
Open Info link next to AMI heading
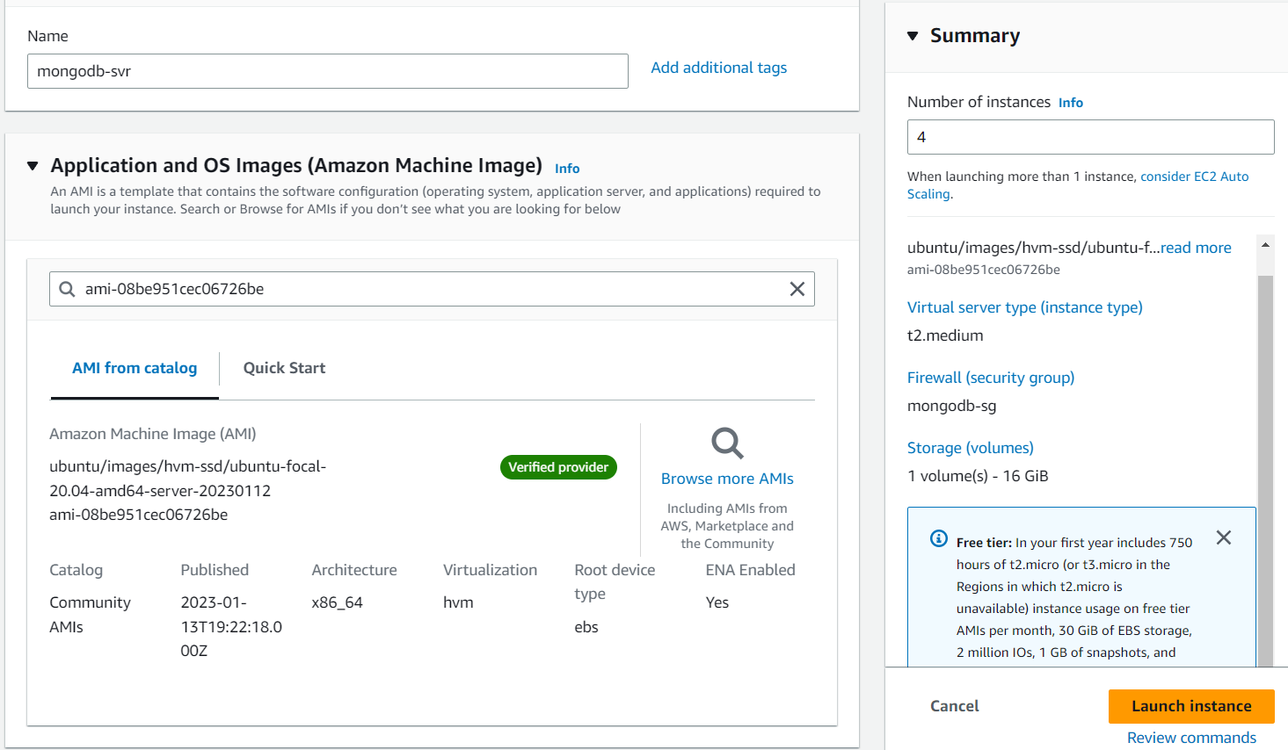pos(567,169)
